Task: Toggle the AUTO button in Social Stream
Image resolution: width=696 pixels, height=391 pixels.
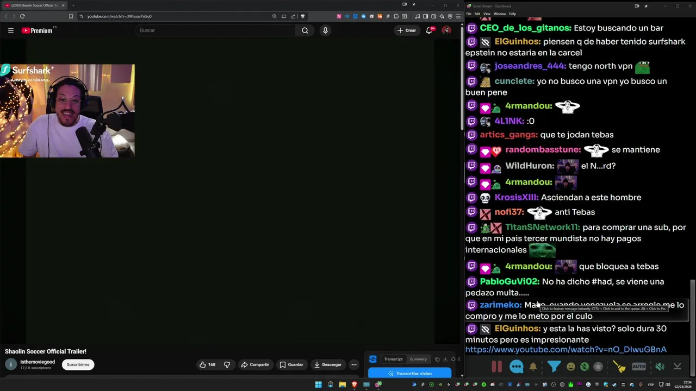Action: 639,367
